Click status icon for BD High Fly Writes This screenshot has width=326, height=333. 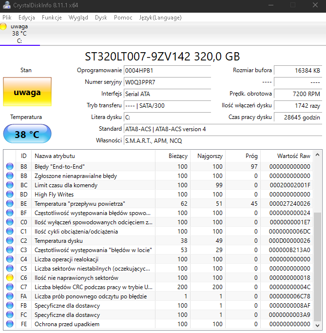pos(10,194)
